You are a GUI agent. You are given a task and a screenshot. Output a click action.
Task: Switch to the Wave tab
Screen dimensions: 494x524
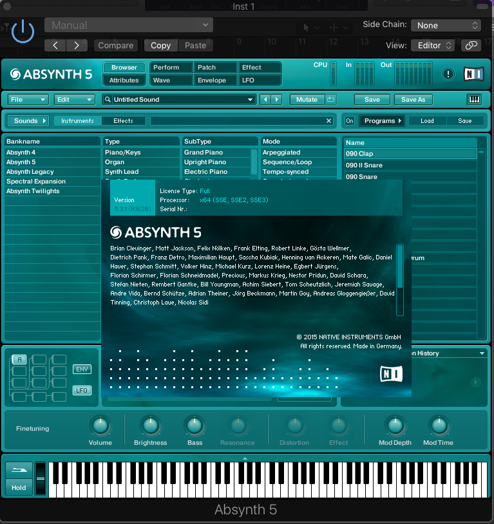coord(171,80)
